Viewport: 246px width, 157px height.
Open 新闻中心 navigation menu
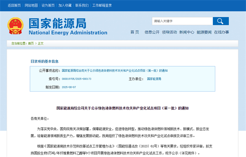(187, 32)
